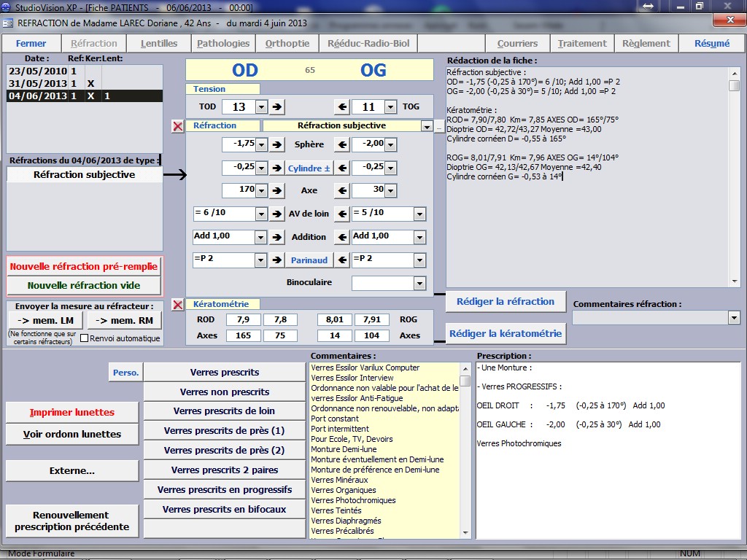
Task: Select the 31/05/2013 date entry
Action: click(x=38, y=84)
